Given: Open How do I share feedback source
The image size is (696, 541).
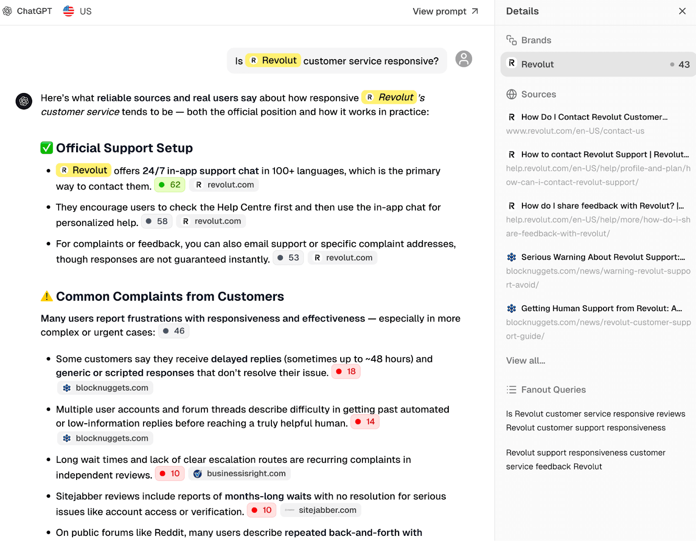Looking at the screenshot, I should coord(602,206).
